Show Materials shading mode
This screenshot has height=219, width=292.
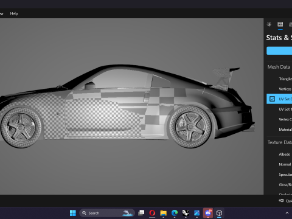point(285,130)
